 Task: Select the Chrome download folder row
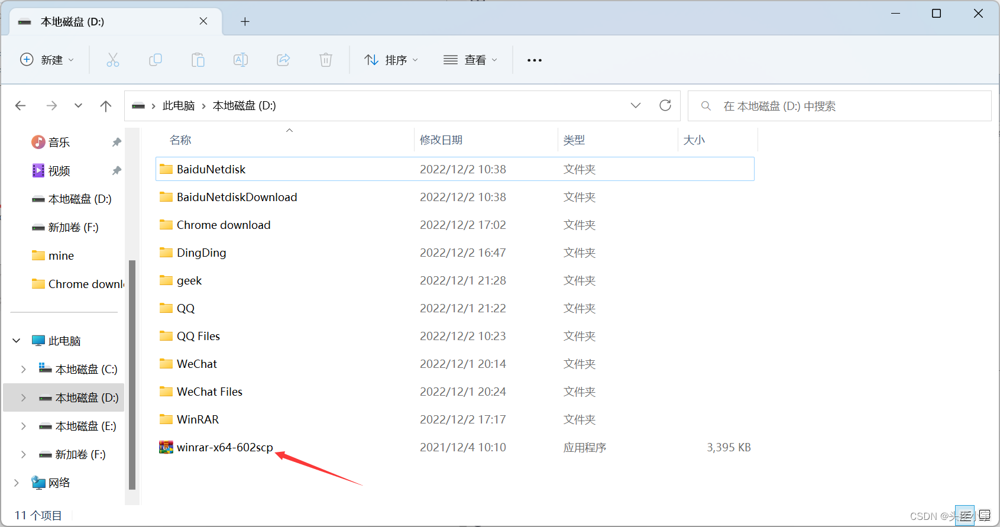[x=455, y=225]
